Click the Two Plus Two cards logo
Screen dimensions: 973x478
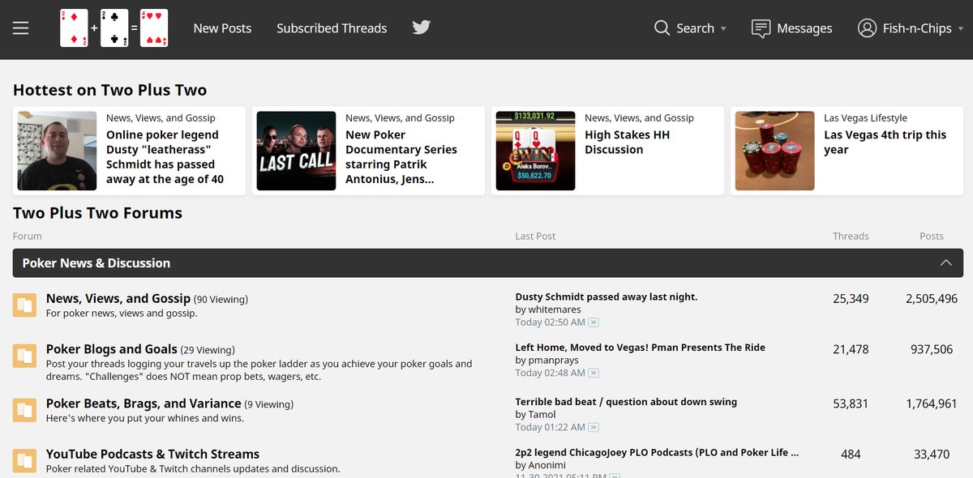click(114, 28)
